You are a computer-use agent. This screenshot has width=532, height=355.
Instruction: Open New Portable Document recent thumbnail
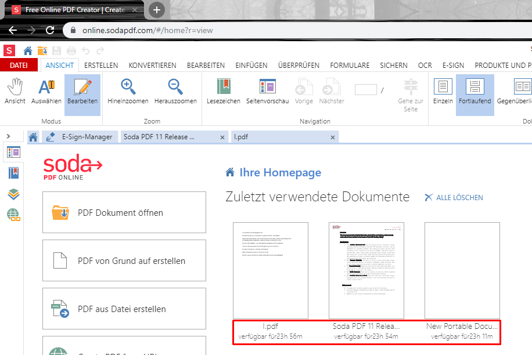(x=462, y=270)
